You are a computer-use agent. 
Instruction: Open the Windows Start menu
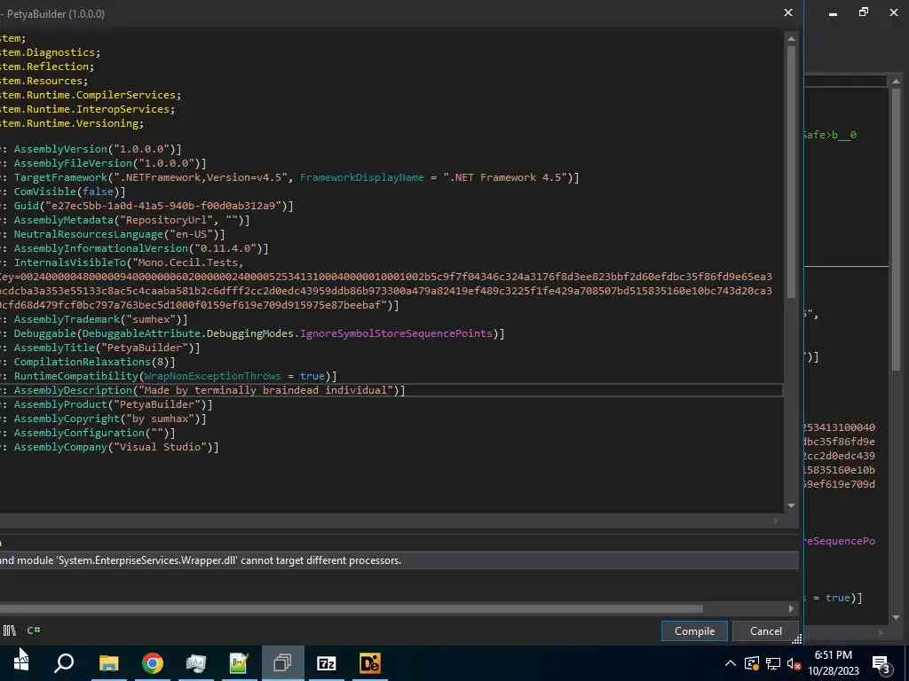click(x=21, y=663)
